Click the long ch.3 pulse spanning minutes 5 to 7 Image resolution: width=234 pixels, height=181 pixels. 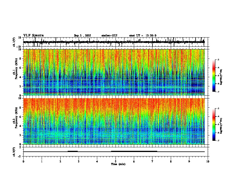click(x=134, y=151)
